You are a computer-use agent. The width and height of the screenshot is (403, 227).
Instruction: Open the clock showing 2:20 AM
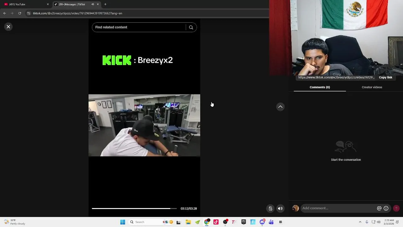click(x=389, y=222)
